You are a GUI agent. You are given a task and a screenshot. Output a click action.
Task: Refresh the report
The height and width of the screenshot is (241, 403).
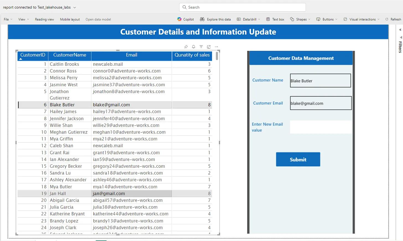point(393,19)
